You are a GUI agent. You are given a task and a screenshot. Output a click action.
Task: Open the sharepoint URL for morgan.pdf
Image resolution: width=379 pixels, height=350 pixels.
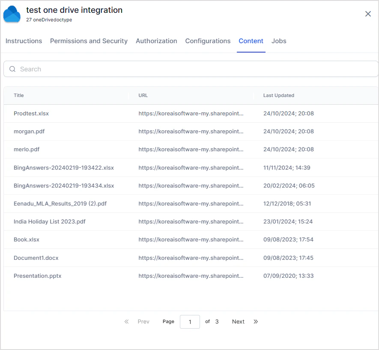[x=191, y=132]
